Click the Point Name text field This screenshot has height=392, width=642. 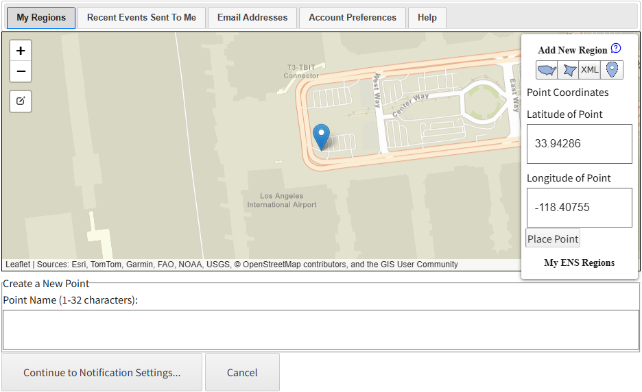[x=321, y=330]
